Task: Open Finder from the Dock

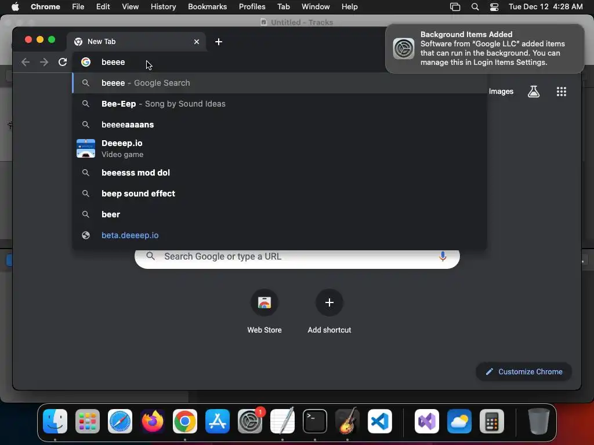Action: [x=55, y=421]
